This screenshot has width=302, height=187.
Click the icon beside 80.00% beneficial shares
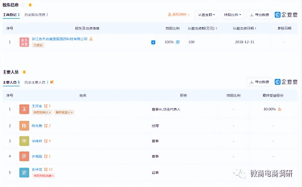pos(280,109)
